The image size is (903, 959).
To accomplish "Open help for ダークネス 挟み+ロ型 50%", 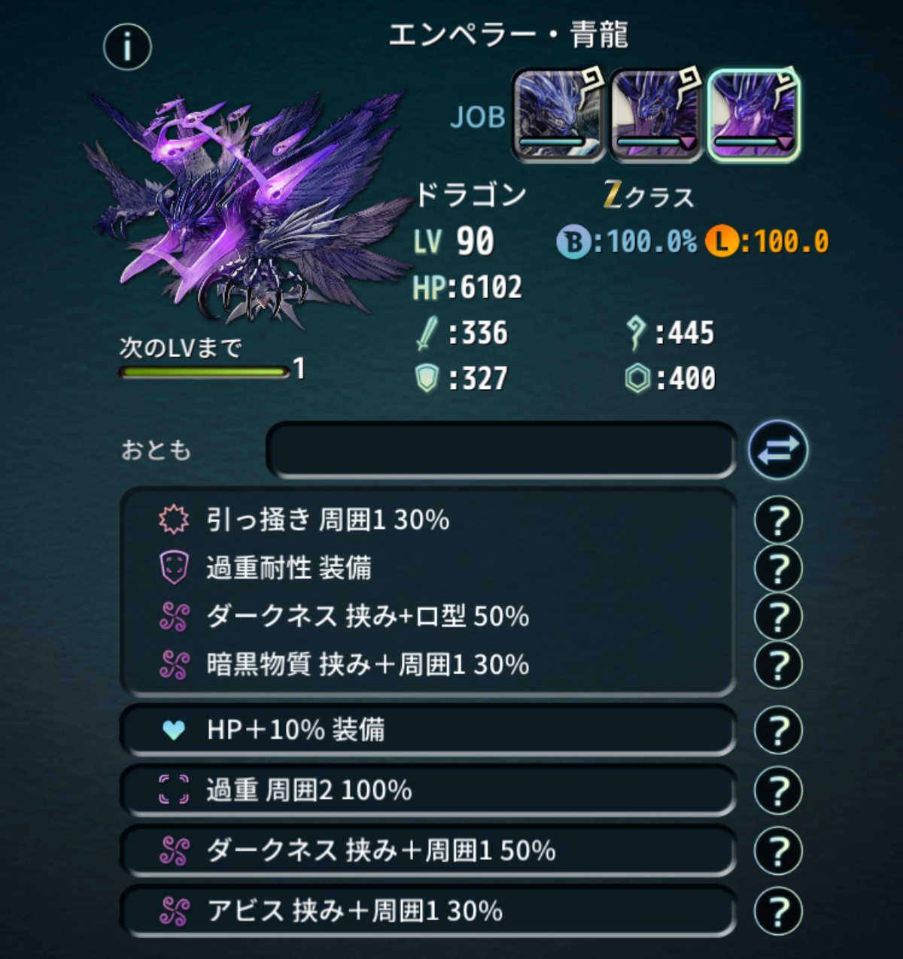I will [x=778, y=617].
